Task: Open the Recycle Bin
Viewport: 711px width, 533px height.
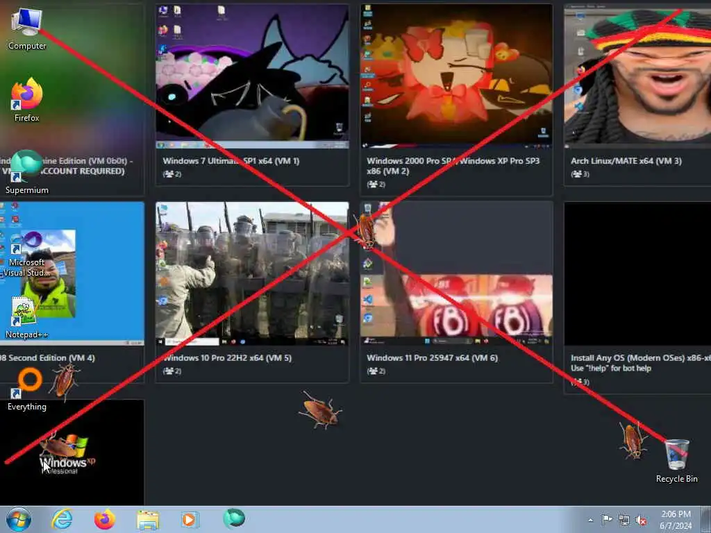Action: pos(676,461)
